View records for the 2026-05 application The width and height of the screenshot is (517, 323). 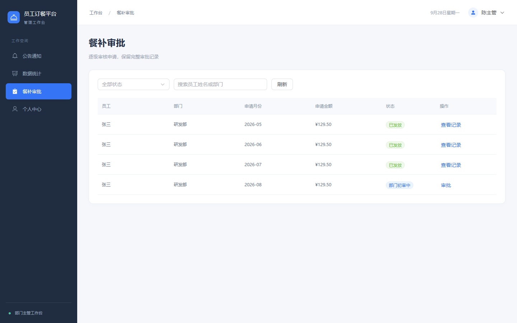click(x=451, y=125)
